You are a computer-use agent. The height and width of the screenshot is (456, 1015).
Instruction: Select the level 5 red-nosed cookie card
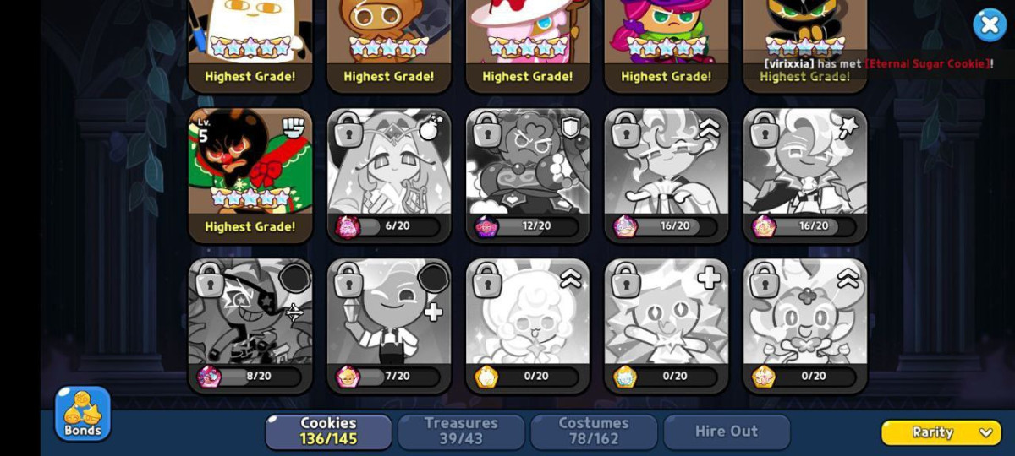250,176
